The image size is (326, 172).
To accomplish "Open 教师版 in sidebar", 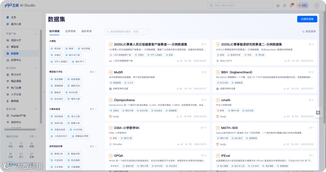I will 13,101.
